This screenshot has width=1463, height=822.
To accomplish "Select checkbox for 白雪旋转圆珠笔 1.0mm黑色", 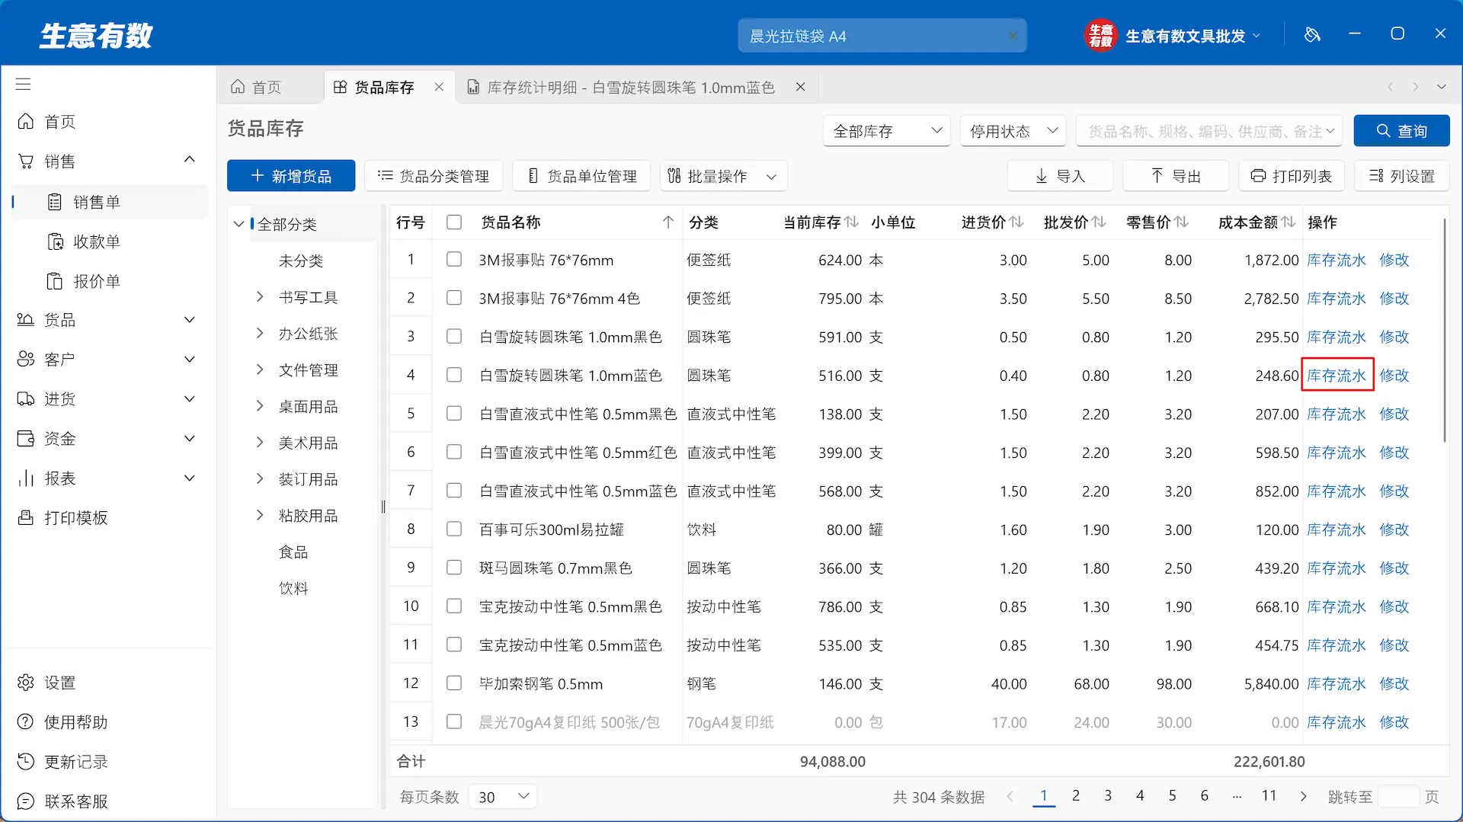I will coord(454,337).
